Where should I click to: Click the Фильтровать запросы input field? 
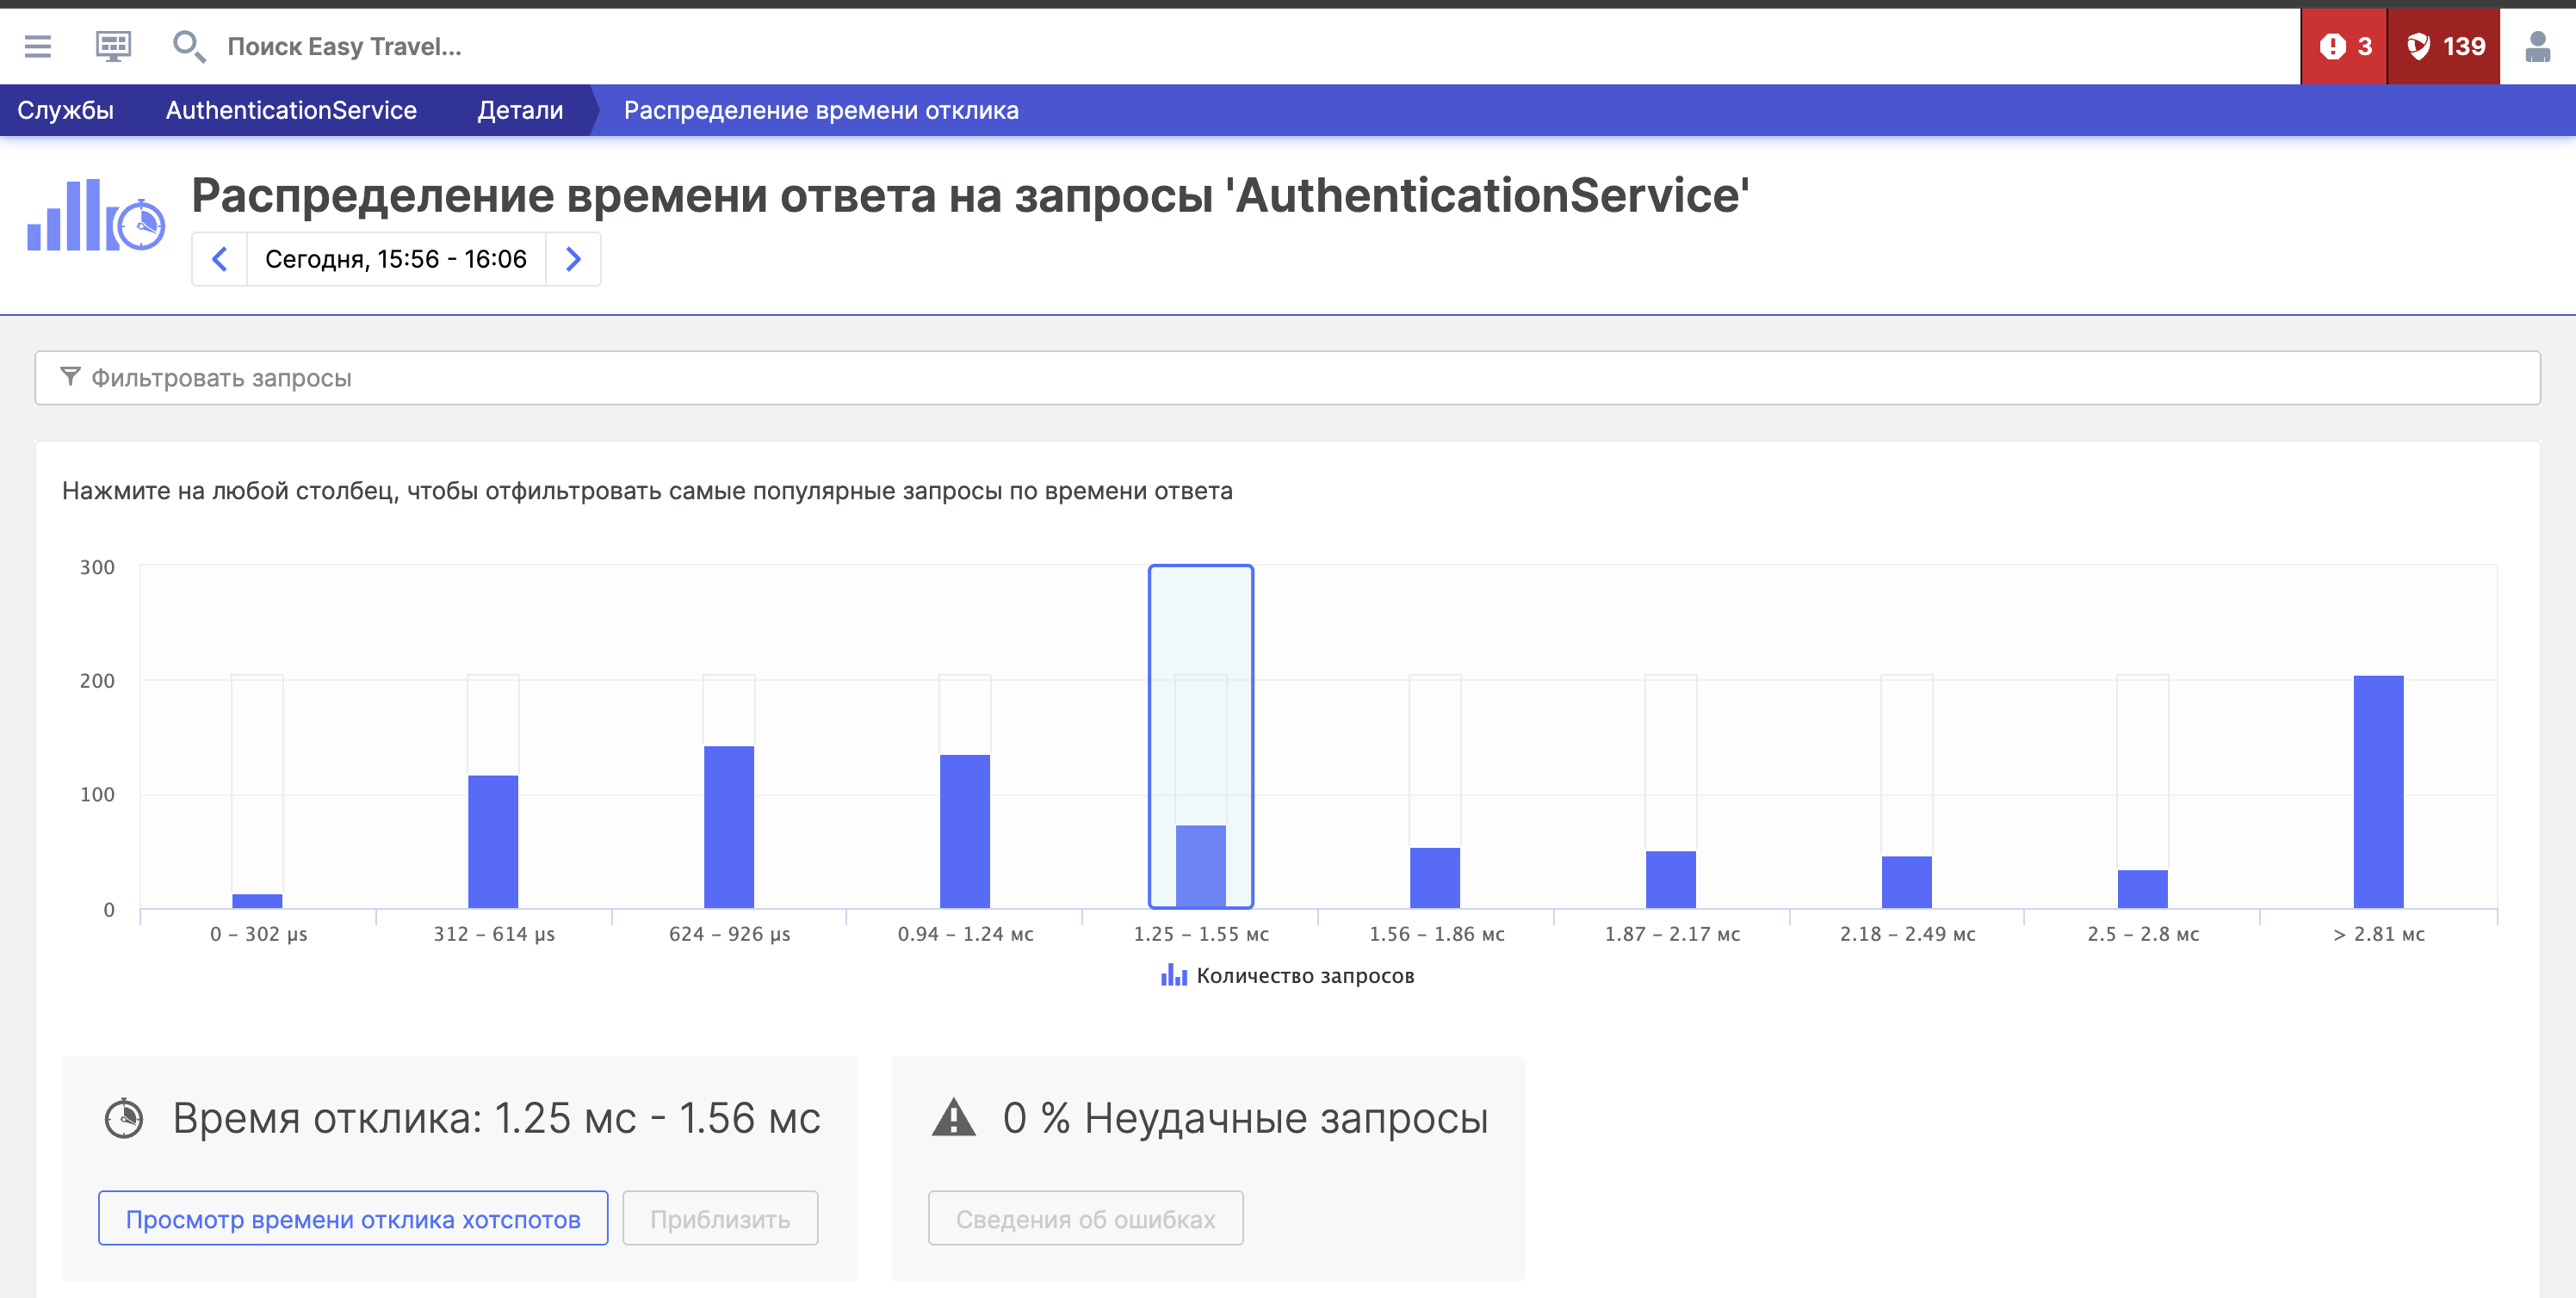tap(1288, 378)
